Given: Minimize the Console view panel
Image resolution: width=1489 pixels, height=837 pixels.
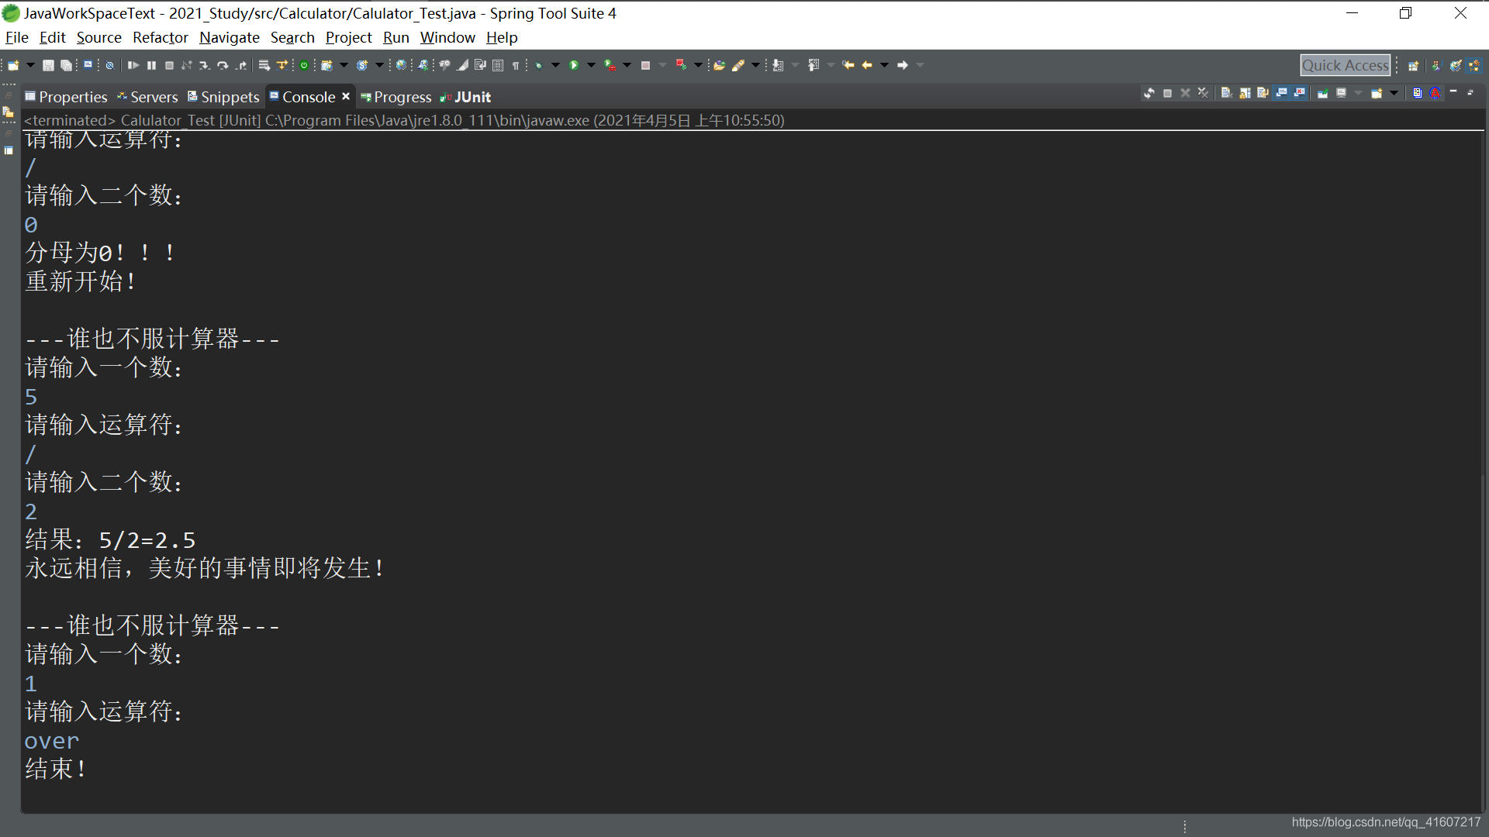Looking at the screenshot, I should (1453, 91).
